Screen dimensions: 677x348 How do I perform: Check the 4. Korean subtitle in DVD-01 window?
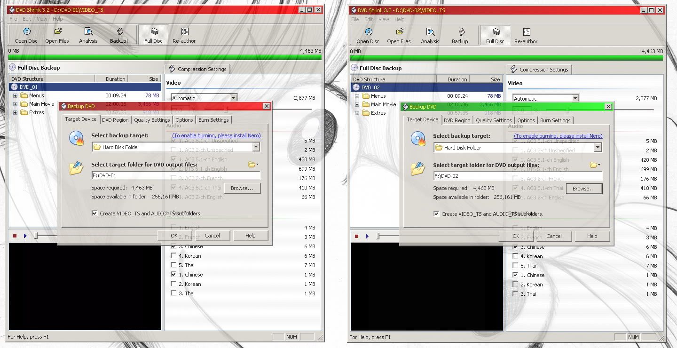(174, 256)
